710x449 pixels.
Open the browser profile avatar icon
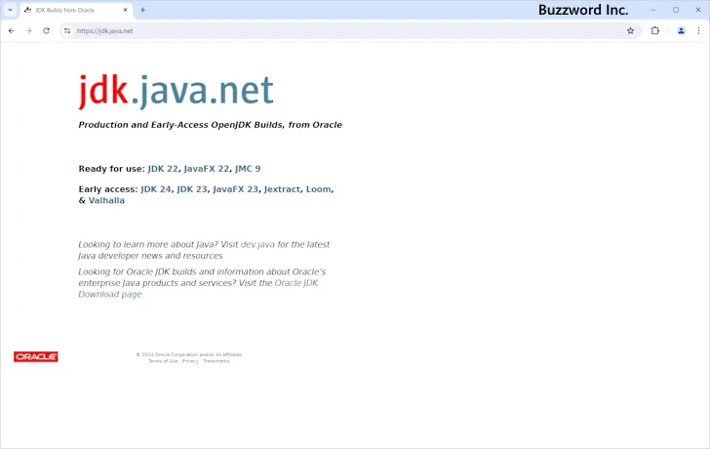[681, 31]
